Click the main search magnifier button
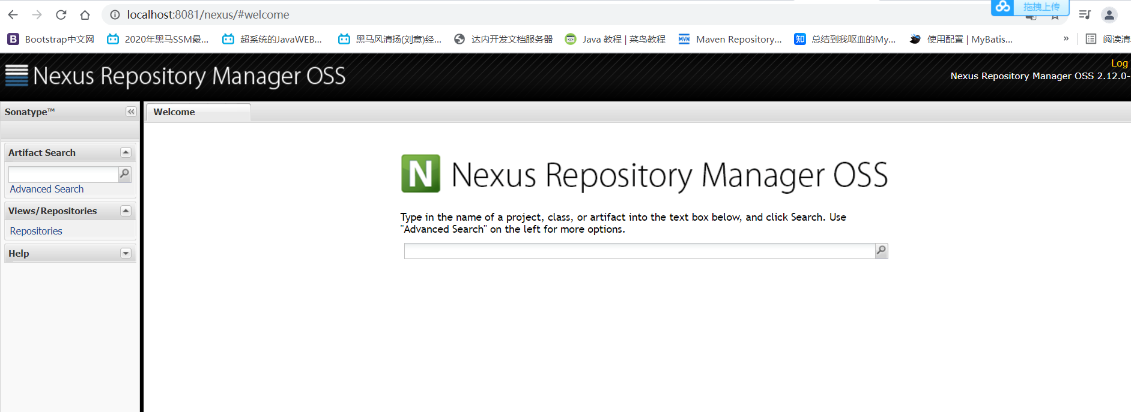 pos(881,251)
